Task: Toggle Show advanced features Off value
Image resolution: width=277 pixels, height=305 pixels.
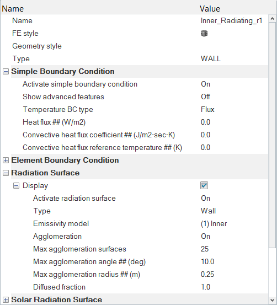Action: point(233,97)
